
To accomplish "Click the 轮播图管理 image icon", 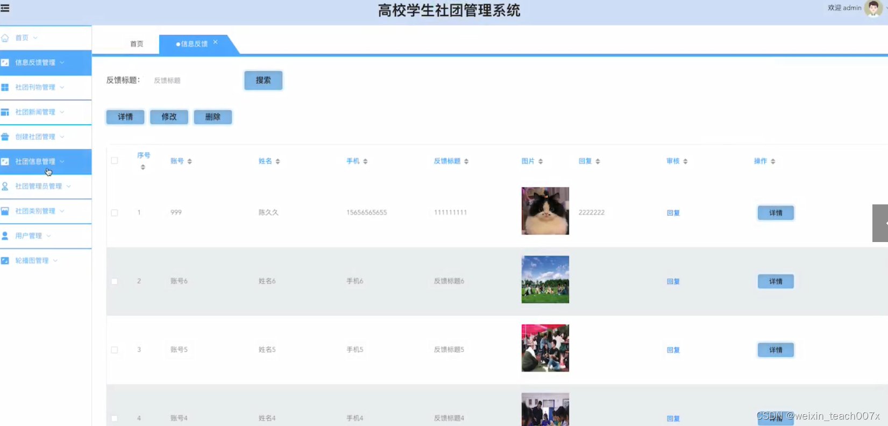I will pyautogui.click(x=5, y=260).
